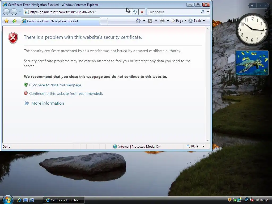Expand the toolbar overflow chevron
272x204 pixels.
208,18
